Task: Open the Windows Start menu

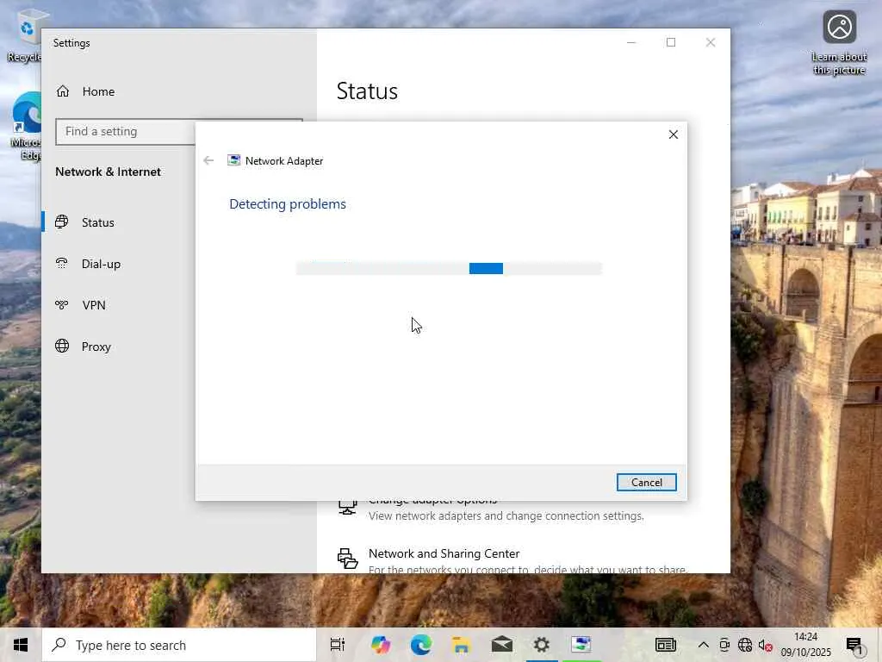Action: click(21, 645)
